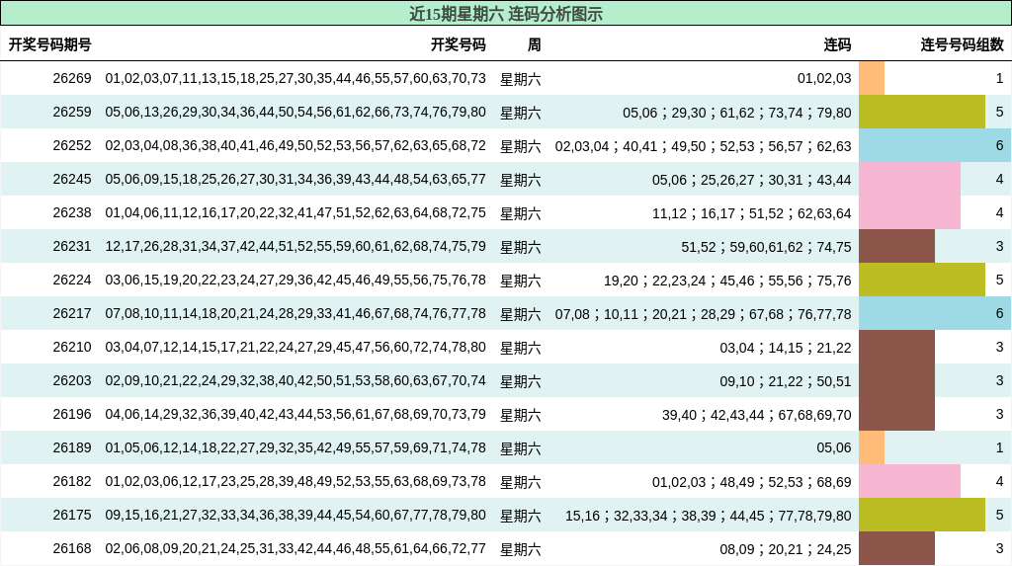Click group count 1 in row 26269
Screen dimensions: 1012x566
pos(999,78)
